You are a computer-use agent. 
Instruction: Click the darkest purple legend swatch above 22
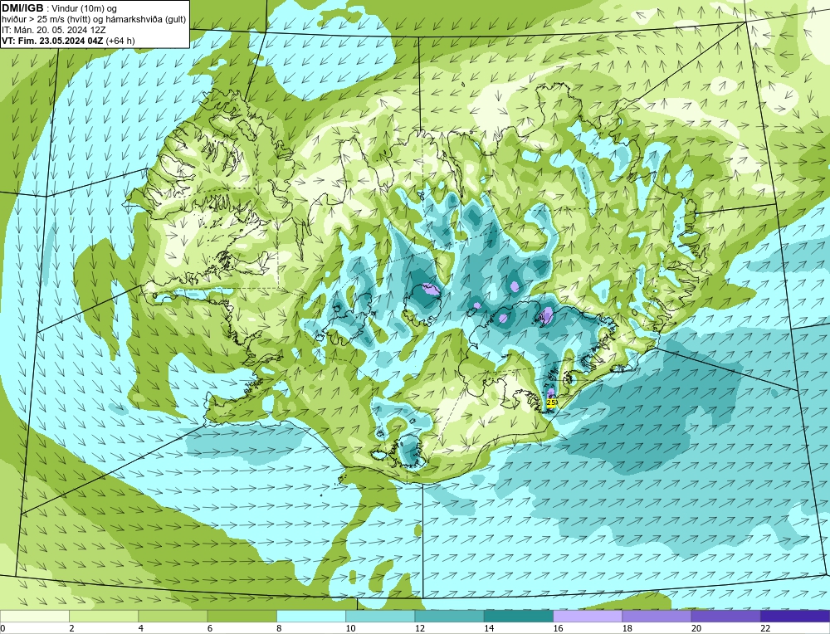[794, 616]
